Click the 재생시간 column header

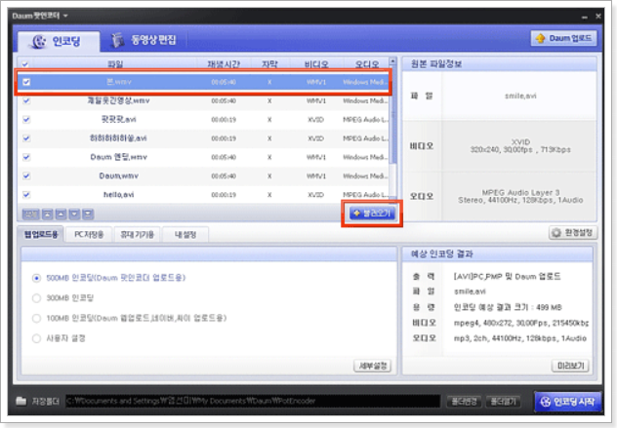pyautogui.click(x=224, y=64)
